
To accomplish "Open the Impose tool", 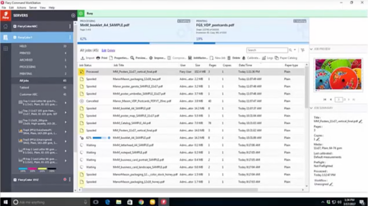I will tap(151, 58).
